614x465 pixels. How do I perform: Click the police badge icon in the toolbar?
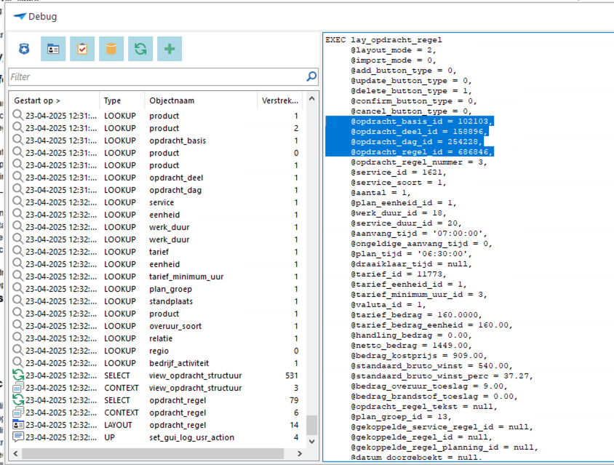[24, 49]
